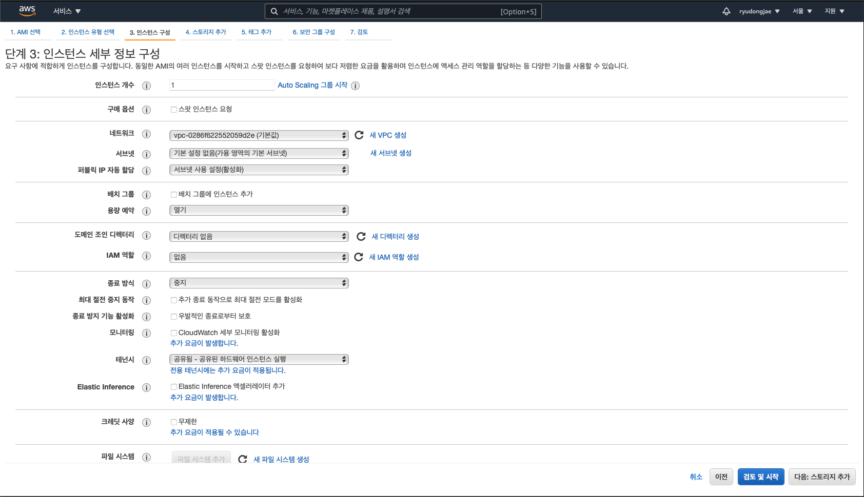Viewport: 864px width, 497px height.
Task: Go to step 5. 태그 추가
Action: pos(257,32)
